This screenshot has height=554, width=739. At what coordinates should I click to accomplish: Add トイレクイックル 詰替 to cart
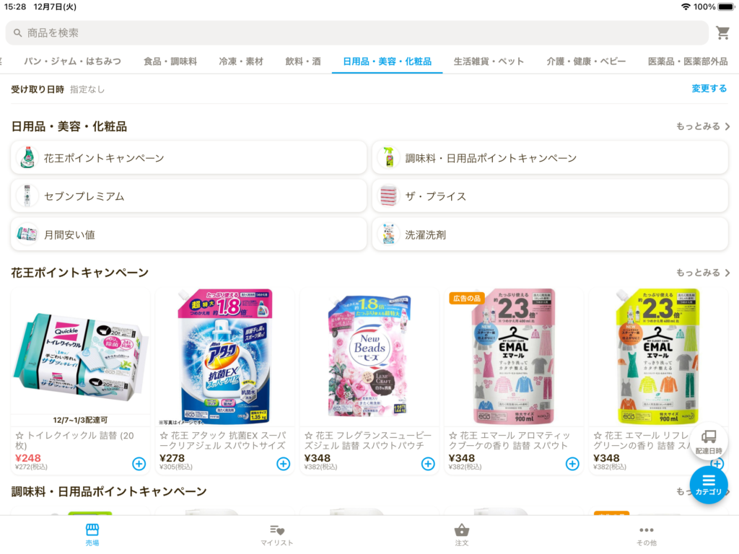click(139, 464)
